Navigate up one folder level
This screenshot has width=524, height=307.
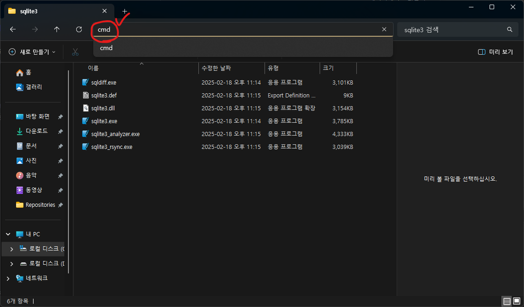tap(57, 29)
